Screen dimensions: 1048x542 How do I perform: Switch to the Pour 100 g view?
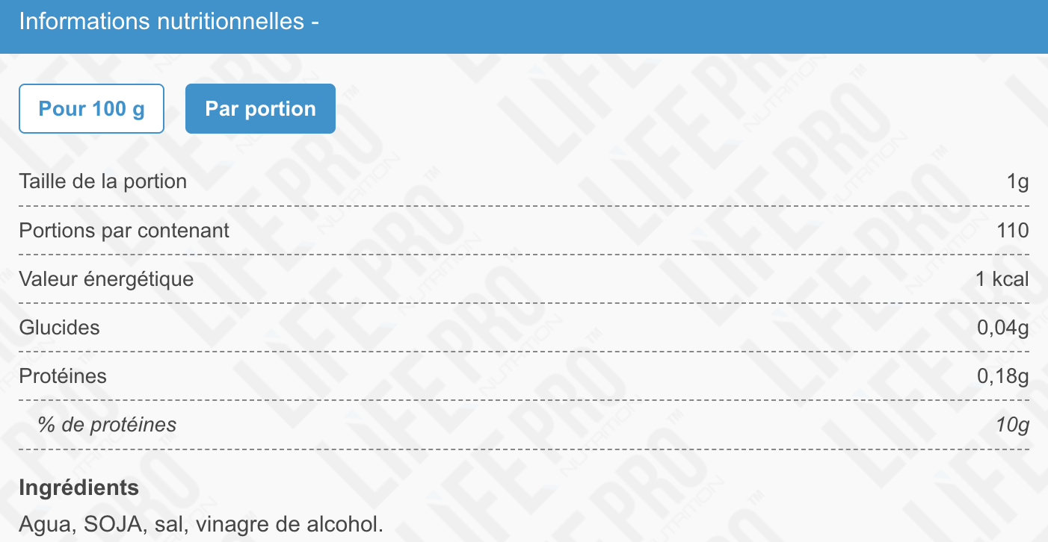click(91, 109)
